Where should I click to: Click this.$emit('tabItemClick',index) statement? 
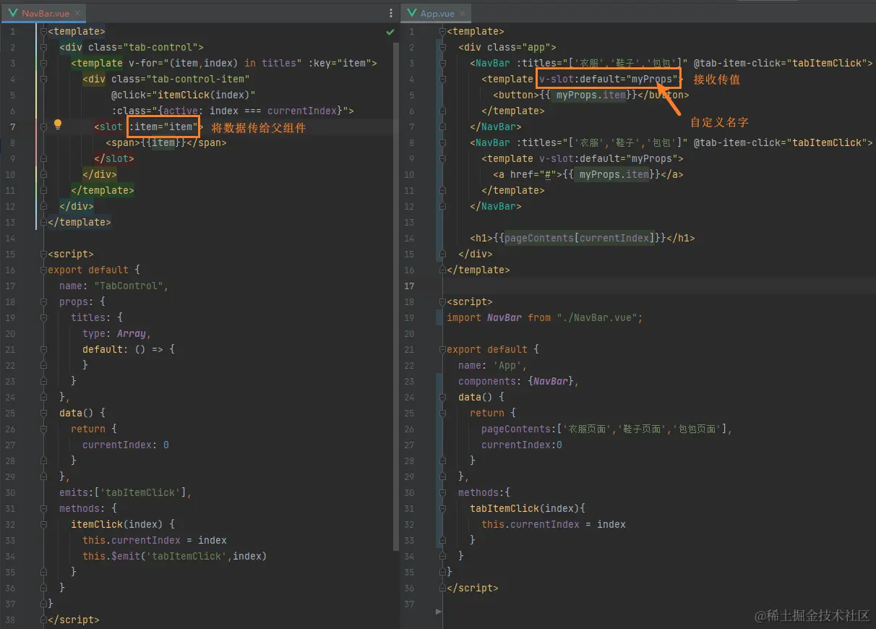click(x=174, y=557)
